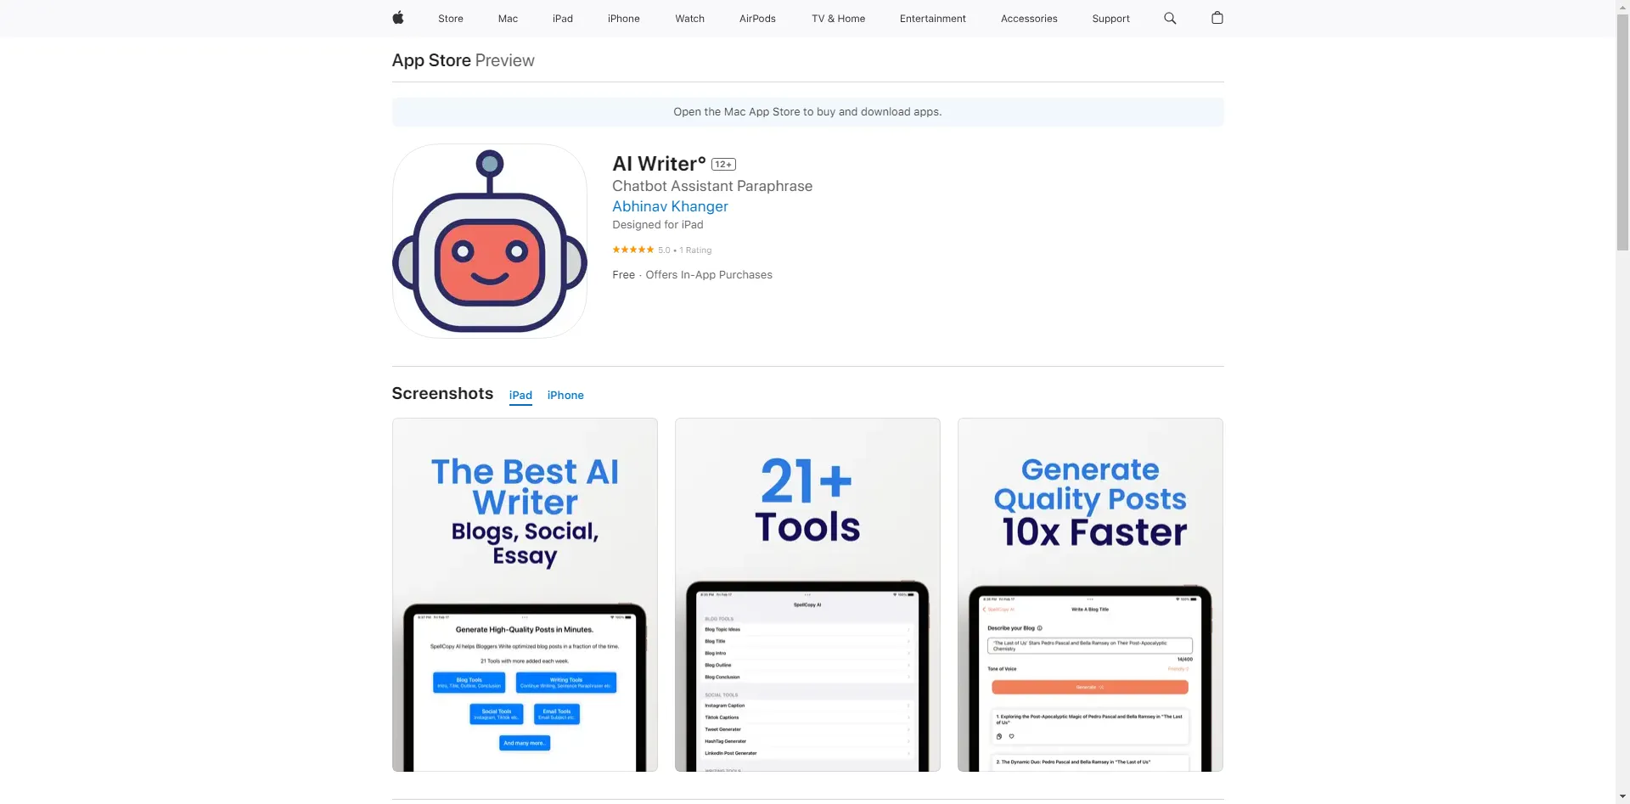Open the 'Generate Quality Posts' screenshot
Viewport: 1630px width, 804px height.
[1090, 594]
